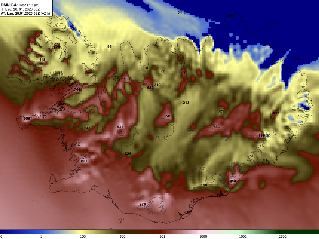The image size is (319, 239).
Task: Click the map value 213
Action: (x=186, y=103)
